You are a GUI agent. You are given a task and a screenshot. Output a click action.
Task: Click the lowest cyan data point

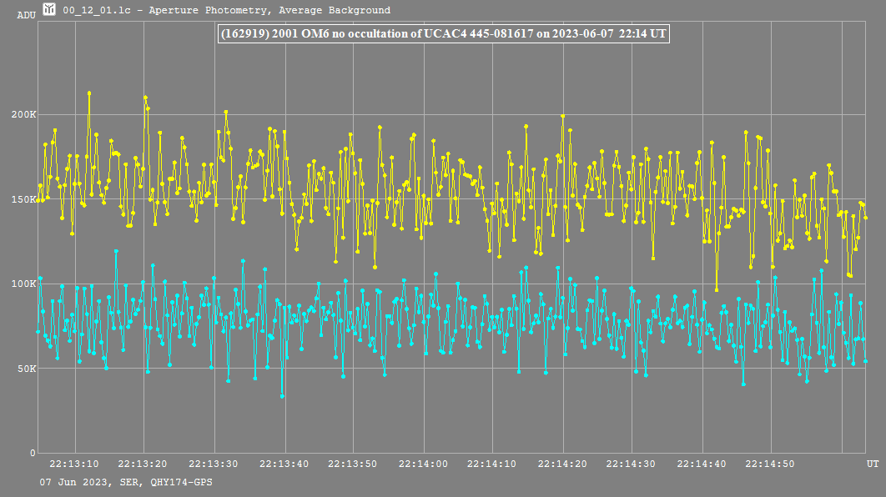tap(282, 396)
